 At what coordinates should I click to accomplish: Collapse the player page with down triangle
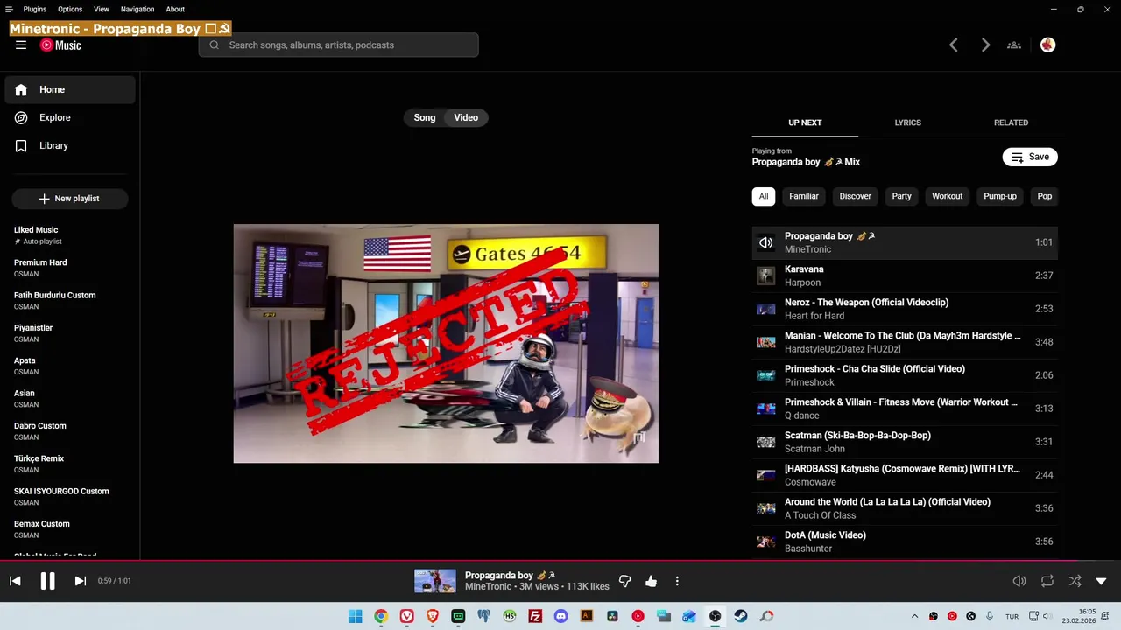(x=1102, y=581)
